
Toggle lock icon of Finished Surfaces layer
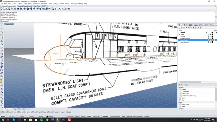210,38
